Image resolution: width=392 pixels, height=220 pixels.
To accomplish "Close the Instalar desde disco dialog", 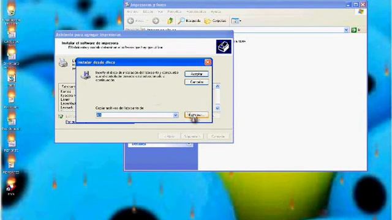I will [x=208, y=62].
